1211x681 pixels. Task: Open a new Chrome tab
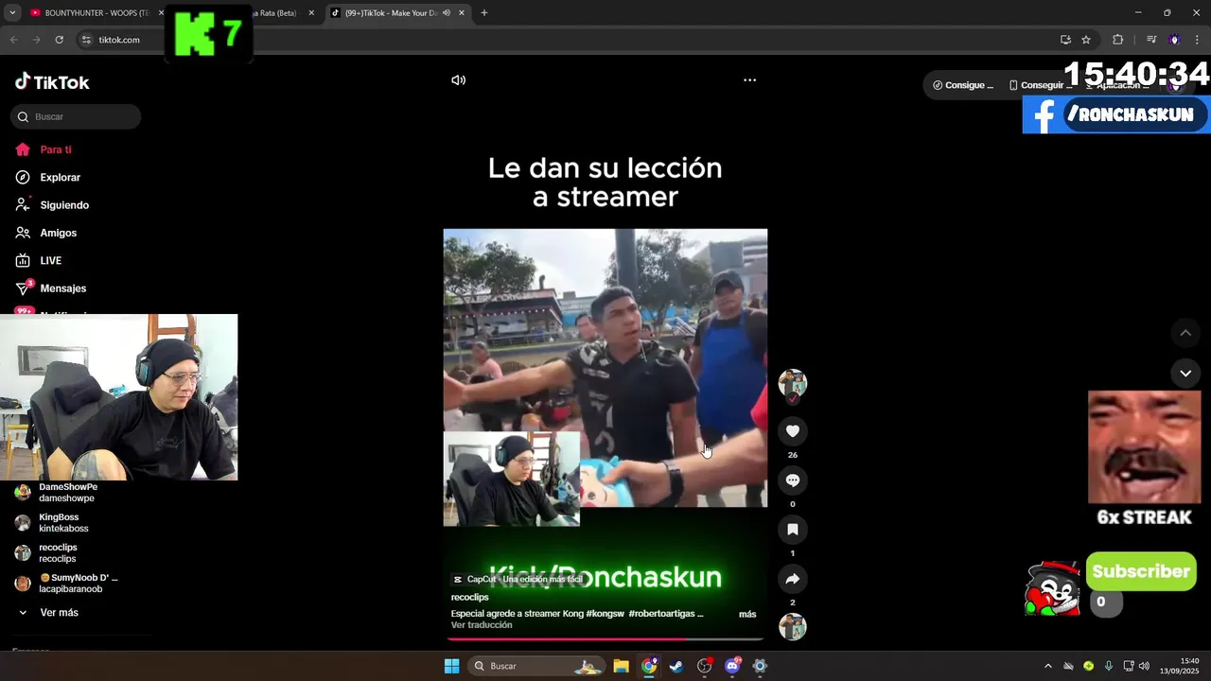tap(483, 13)
